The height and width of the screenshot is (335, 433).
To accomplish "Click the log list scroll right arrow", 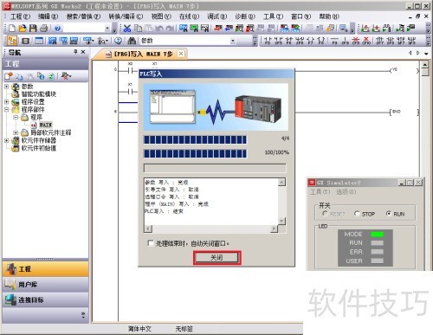I will point(274,229).
